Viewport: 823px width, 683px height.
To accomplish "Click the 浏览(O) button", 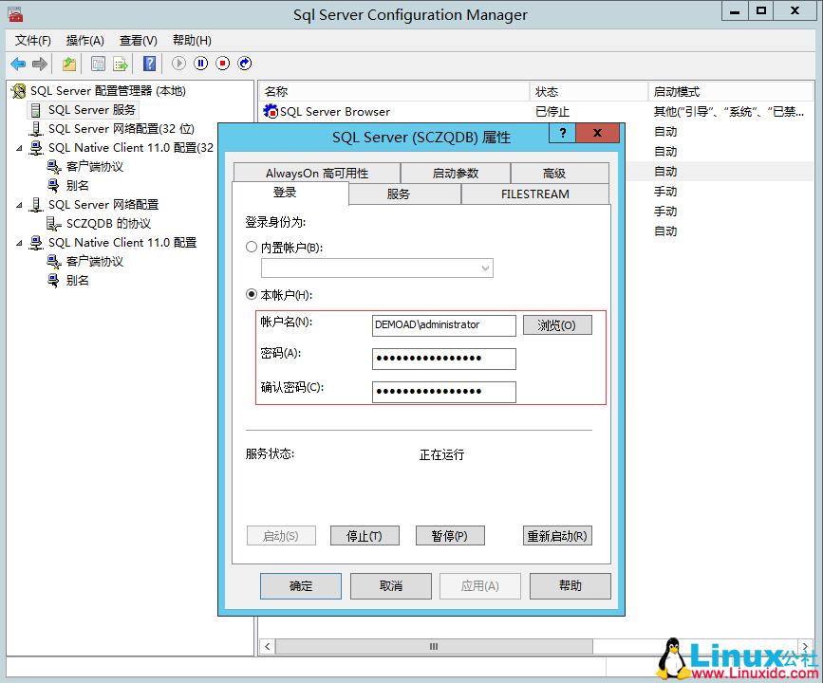I will tap(557, 324).
